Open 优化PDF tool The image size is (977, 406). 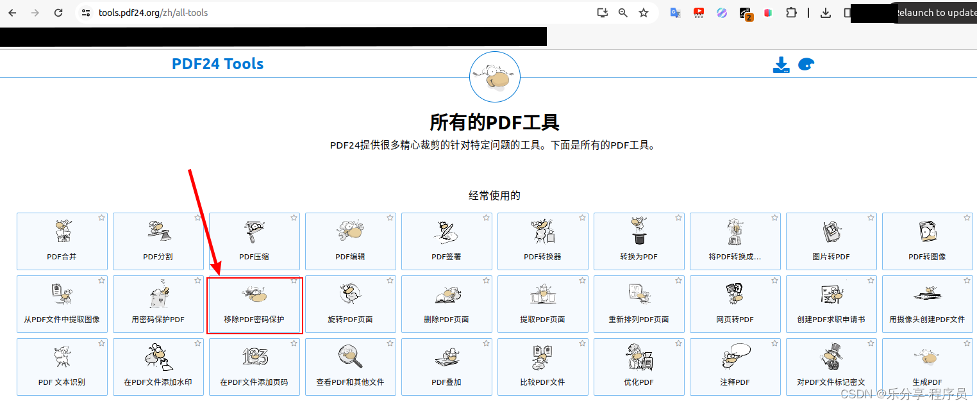639,367
